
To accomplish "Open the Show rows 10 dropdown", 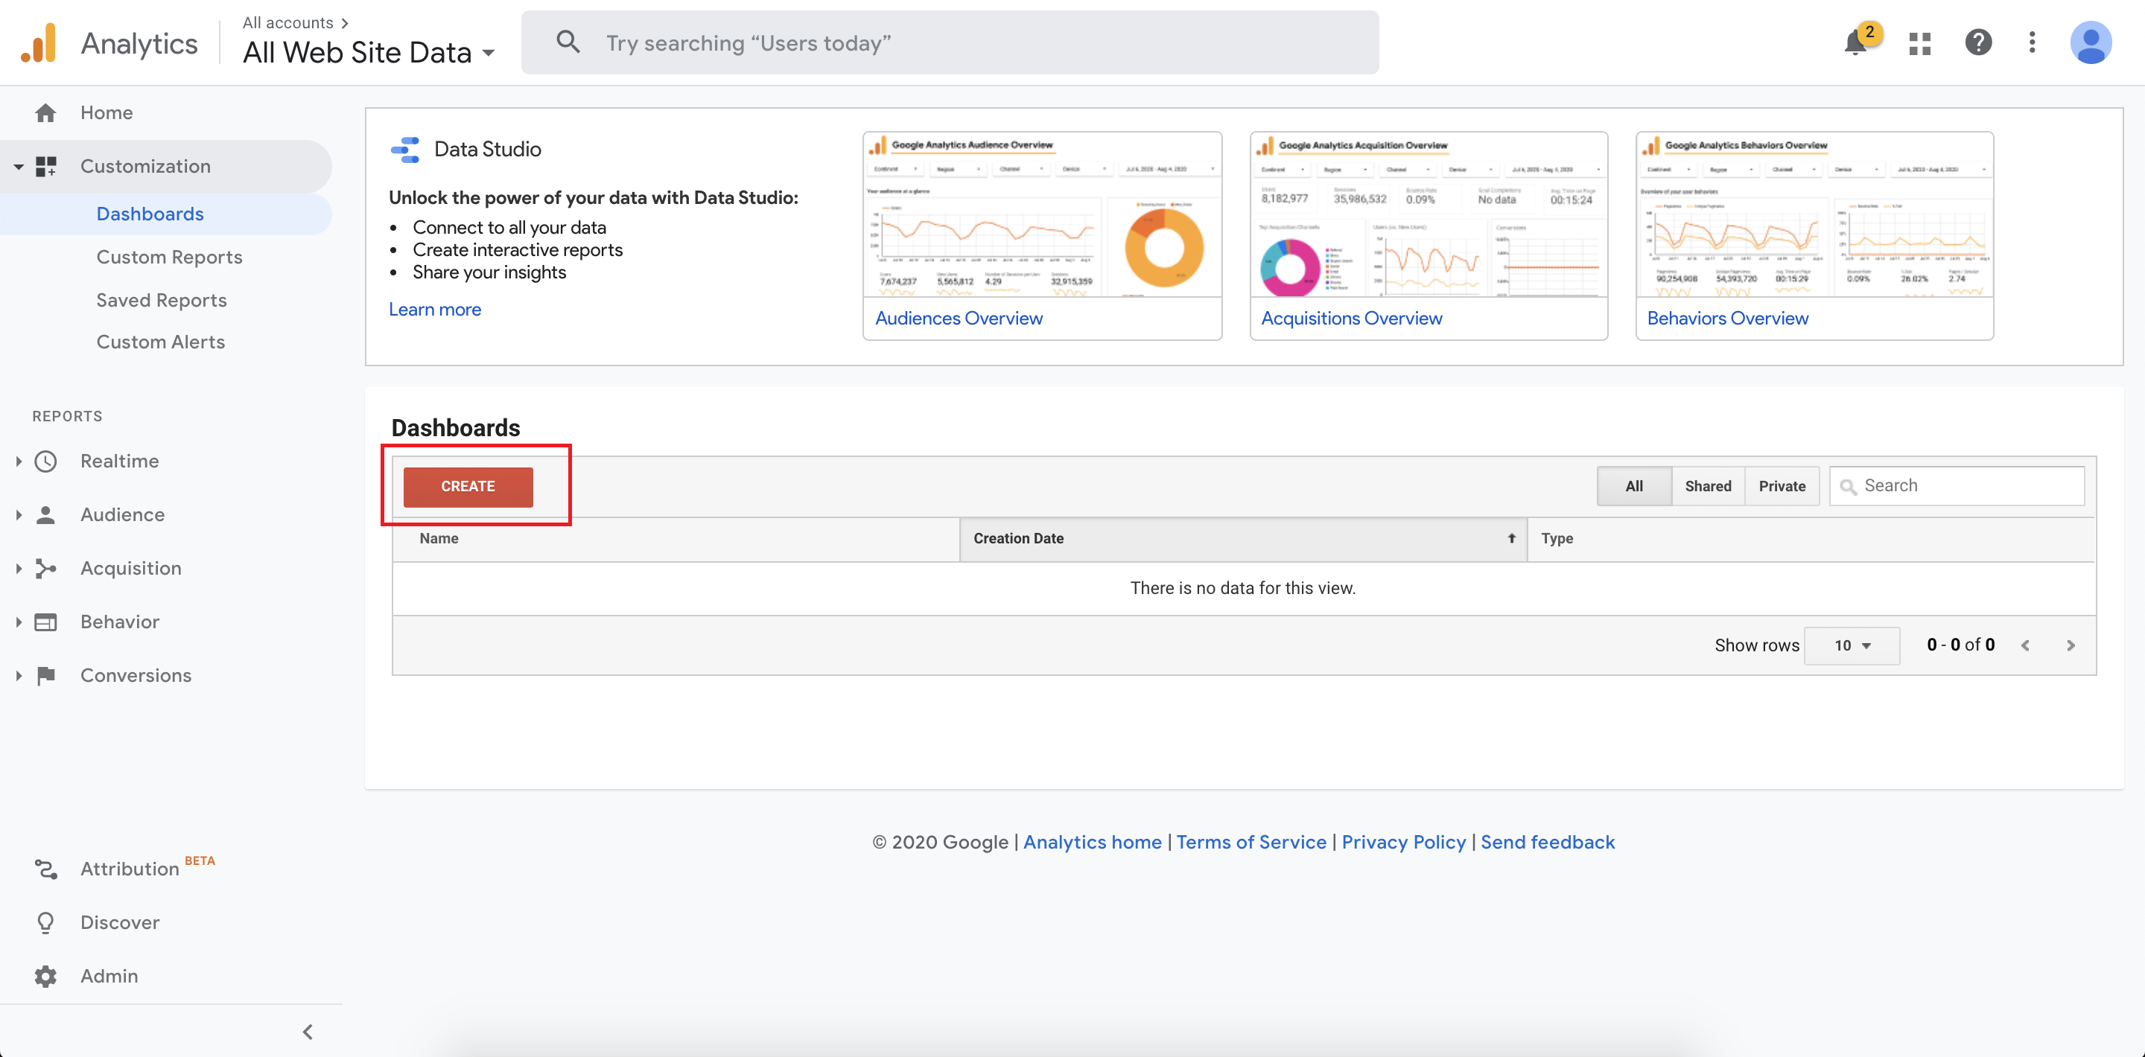I will [1852, 645].
